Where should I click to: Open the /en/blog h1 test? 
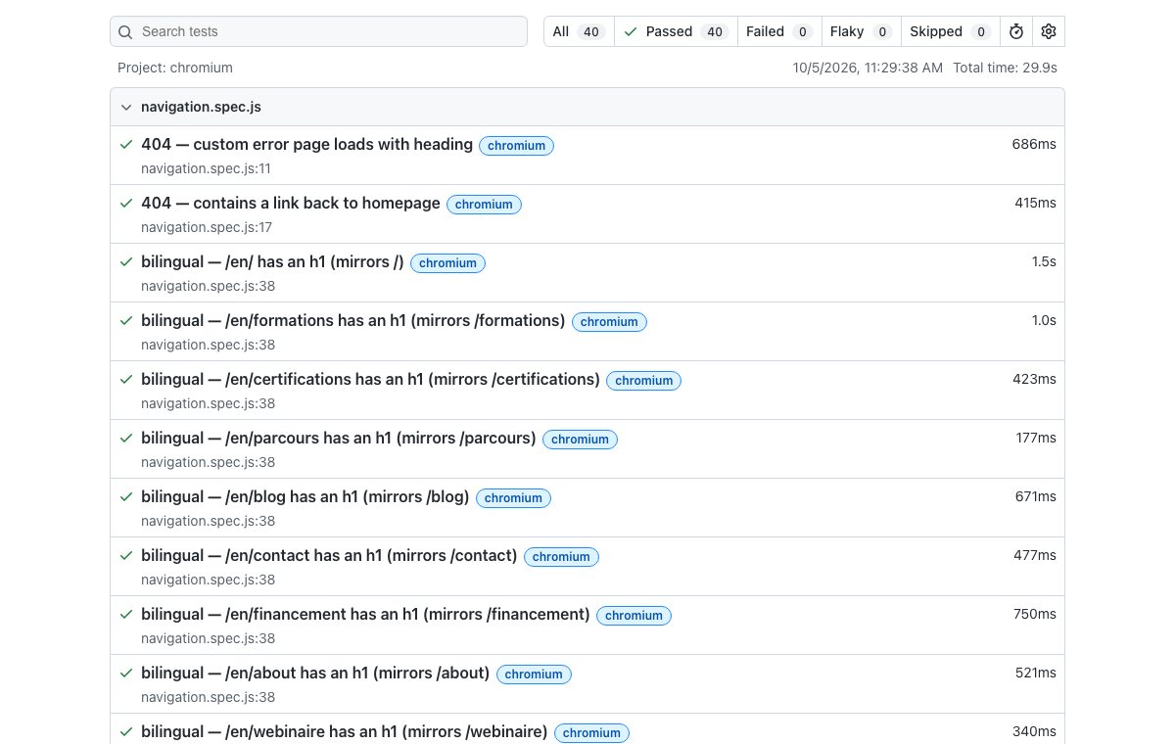pos(305,496)
